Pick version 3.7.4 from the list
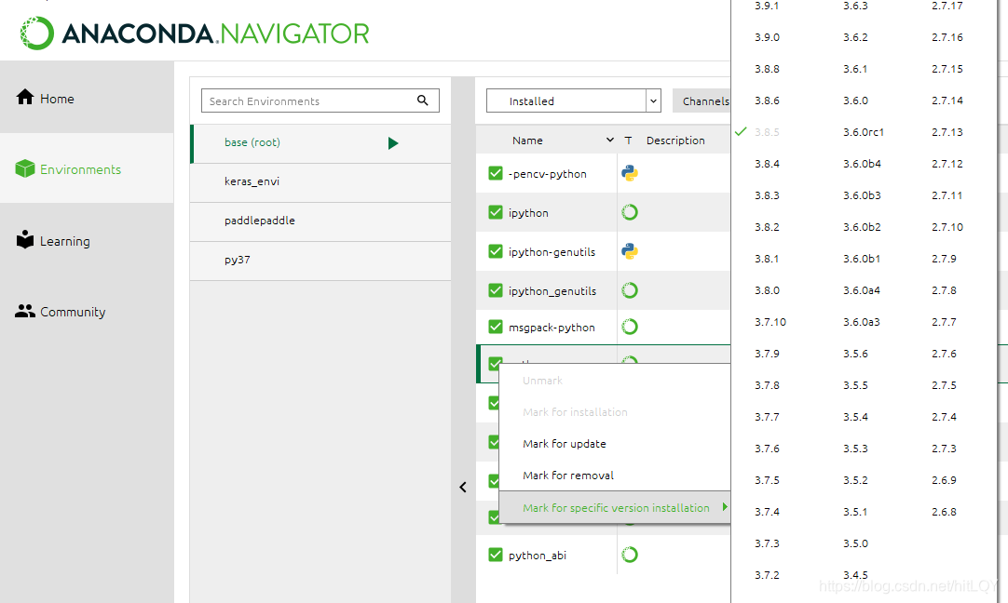This screenshot has width=1008, height=603. [767, 512]
